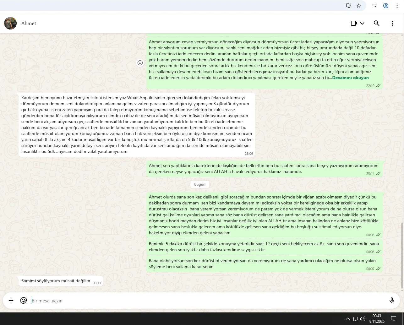Open the Windows volume control
The height and width of the screenshot is (325, 404).
tap(363, 319)
